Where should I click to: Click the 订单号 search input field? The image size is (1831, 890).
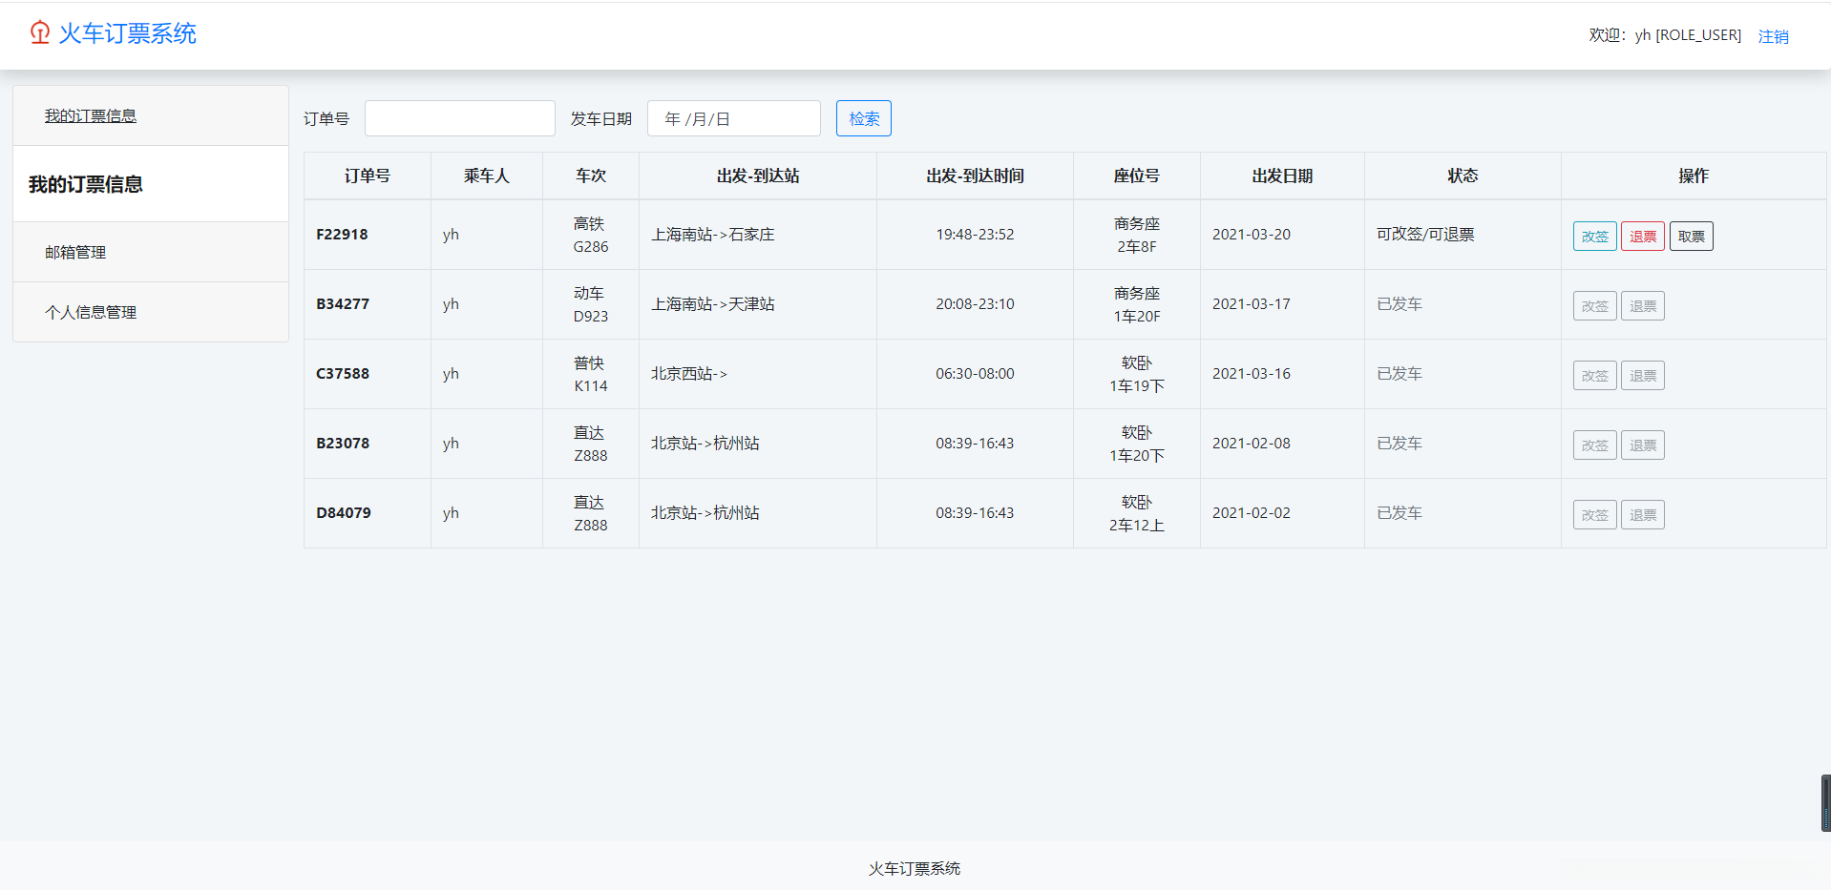459,118
